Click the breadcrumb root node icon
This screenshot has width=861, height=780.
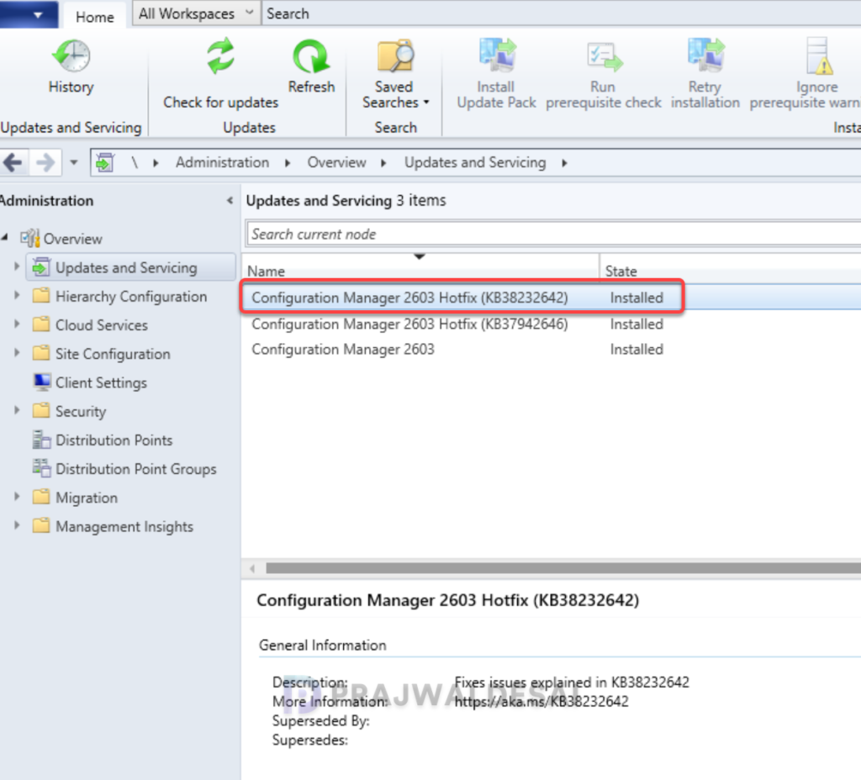(x=105, y=162)
